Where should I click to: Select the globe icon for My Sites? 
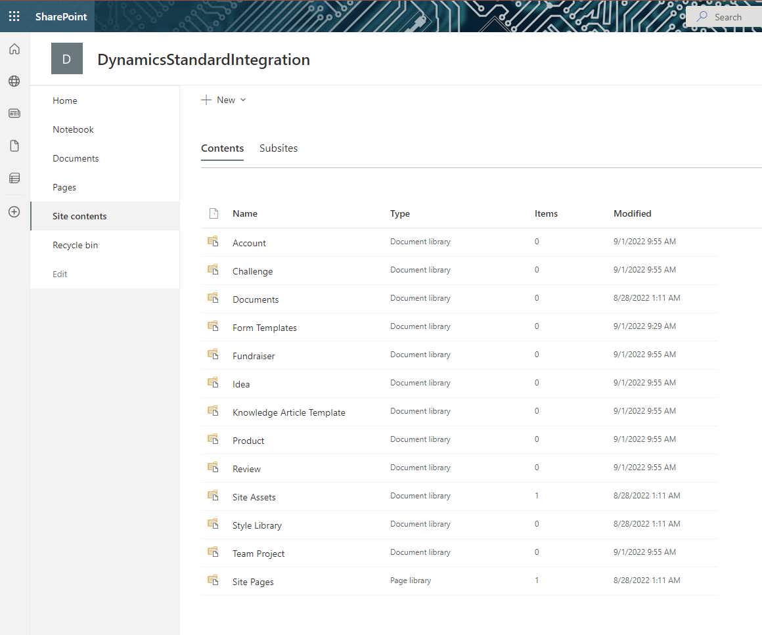pos(14,81)
